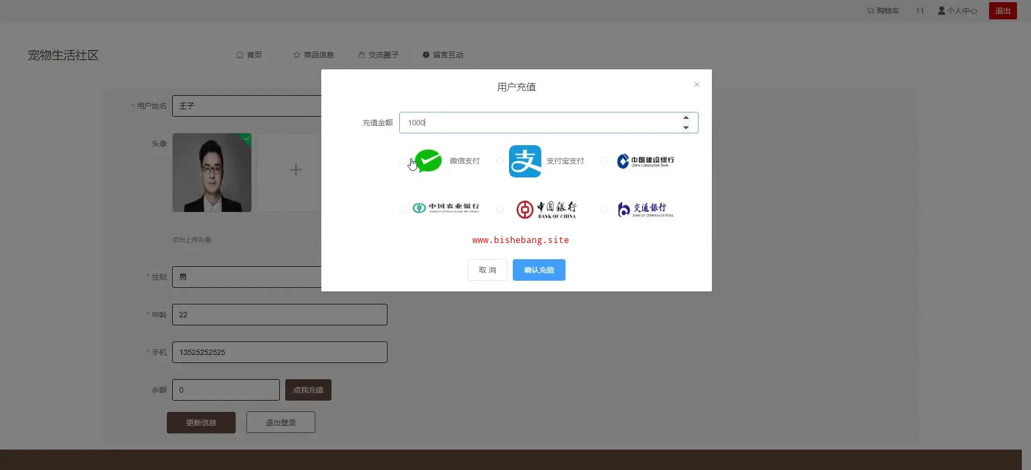Image resolution: width=1031 pixels, height=470 pixels.
Task: Go to 首页 in navigation
Action: [x=249, y=55]
